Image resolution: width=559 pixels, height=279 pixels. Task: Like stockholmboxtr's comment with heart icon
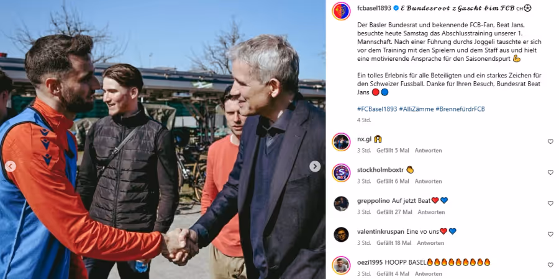click(550, 172)
